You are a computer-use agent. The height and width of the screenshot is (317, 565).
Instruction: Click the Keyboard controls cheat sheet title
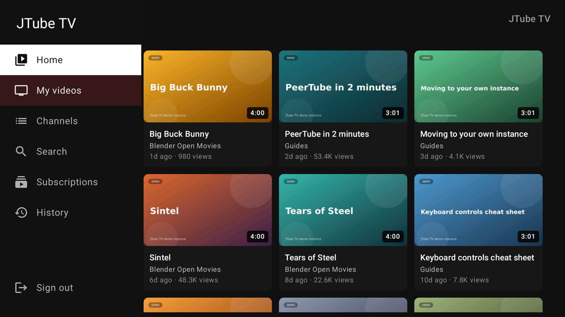pyautogui.click(x=477, y=258)
